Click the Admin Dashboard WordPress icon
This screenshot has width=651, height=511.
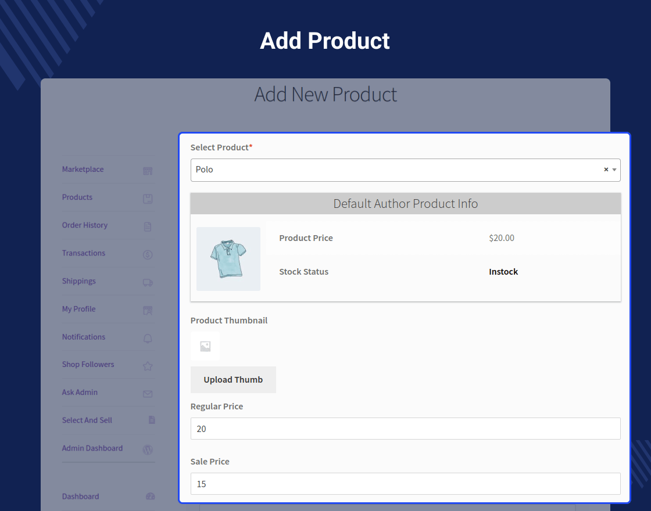(148, 449)
